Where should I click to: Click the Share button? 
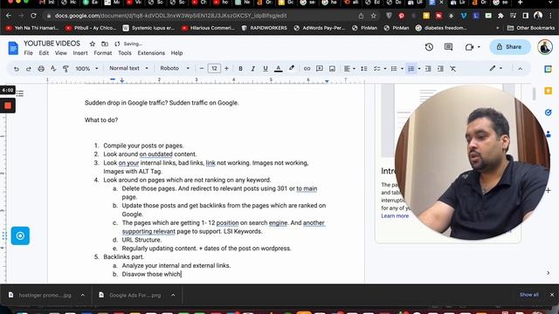click(510, 46)
